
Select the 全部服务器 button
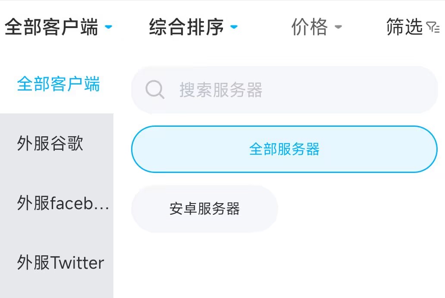pos(284,149)
